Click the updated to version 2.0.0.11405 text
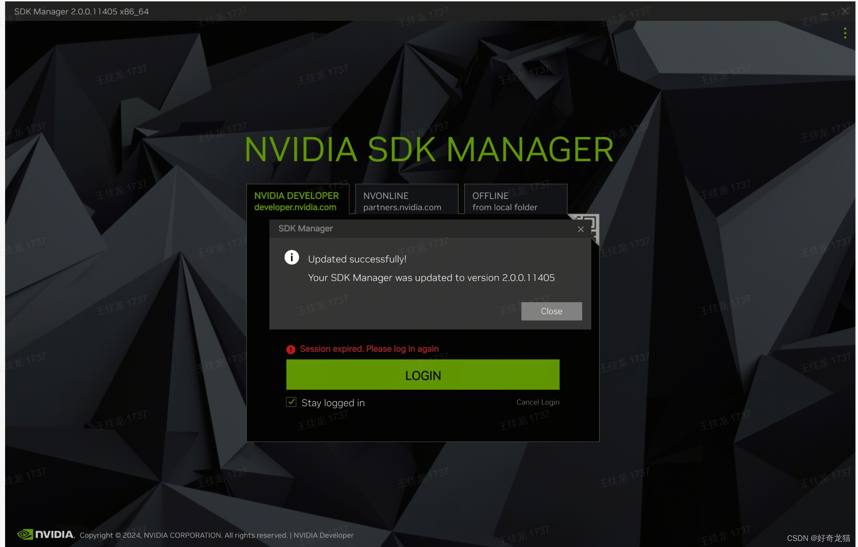Viewport: 858px width, 547px height. pos(431,278)
